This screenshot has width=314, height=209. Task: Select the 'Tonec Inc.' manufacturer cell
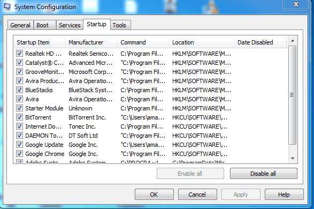click(x=82, y=126)
